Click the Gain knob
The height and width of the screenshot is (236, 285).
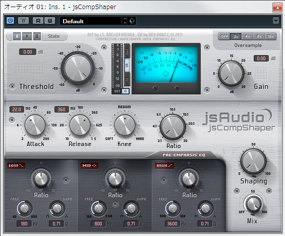tap(231, 73)
